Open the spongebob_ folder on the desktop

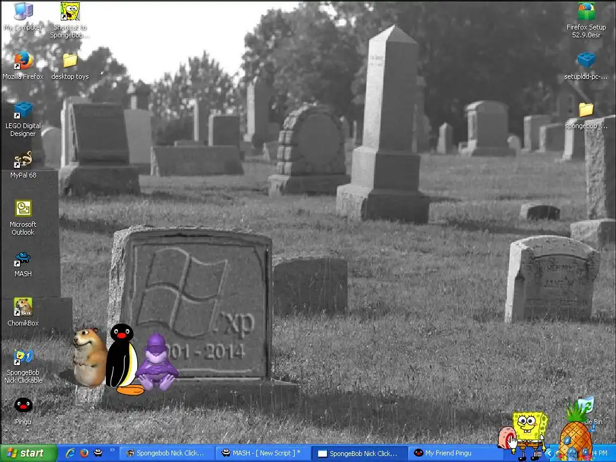tap(586, 115)
